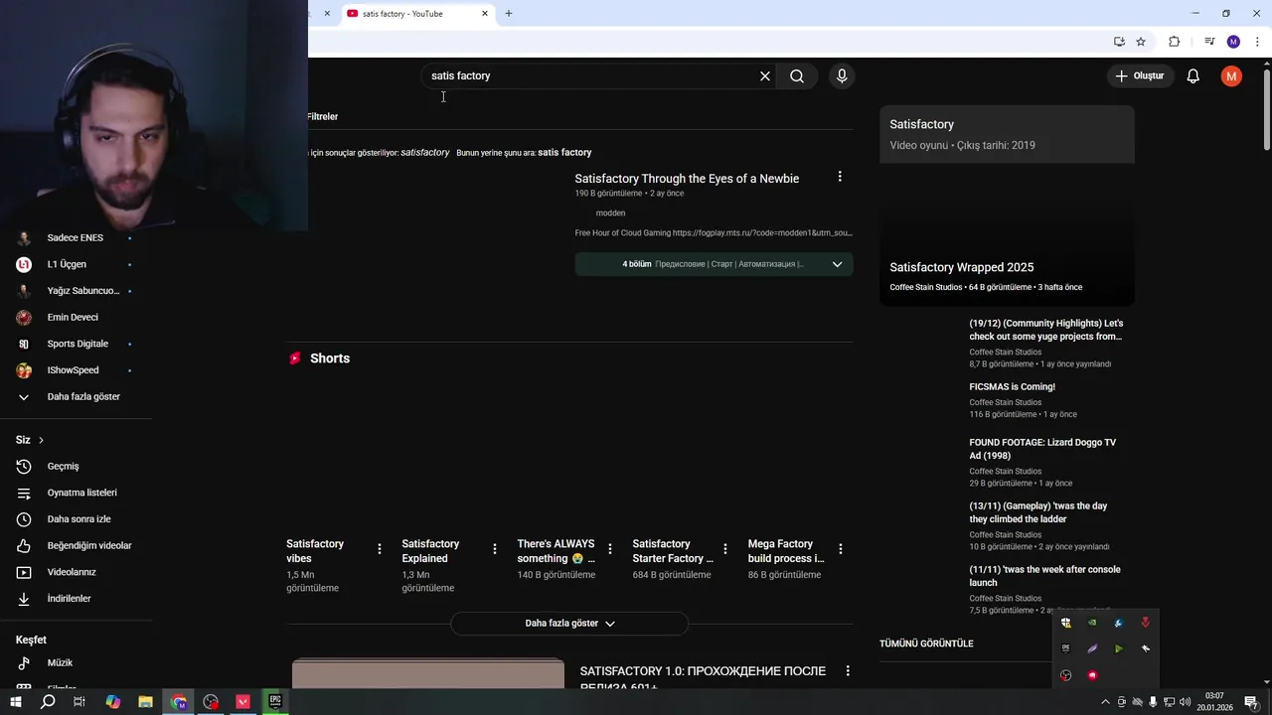
Task: Open Epic Games Launcher from taskbar
Action: click(x=275, y=702)
